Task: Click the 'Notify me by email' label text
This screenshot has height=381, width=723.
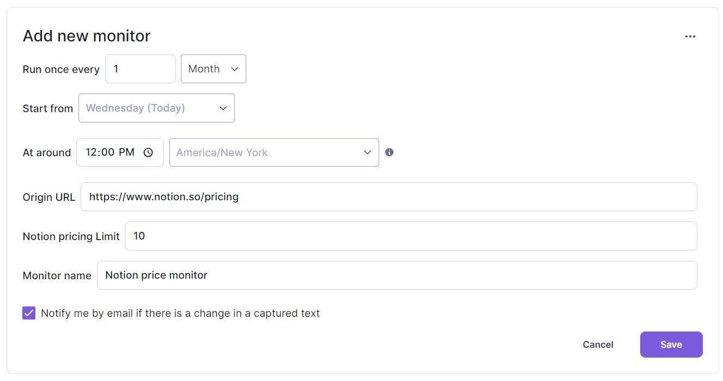Action: click(180, 313)
